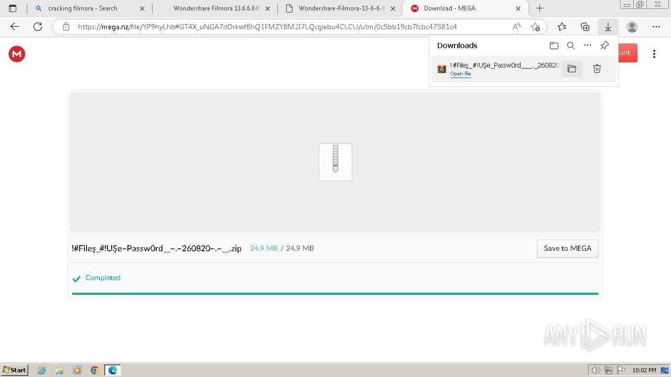
Task: Switch to Wondershare-Filmora-13-6-6-8 tab
Action: [x=342, y=8]
